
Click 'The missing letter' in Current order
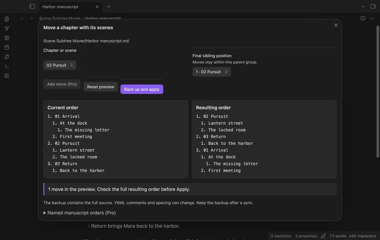[87, 130]
